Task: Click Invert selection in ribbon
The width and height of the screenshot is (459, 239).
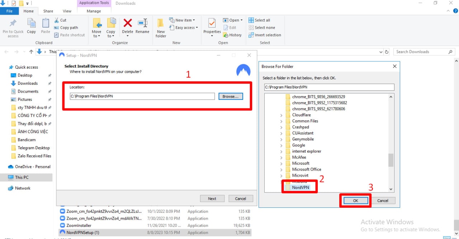Action: 265,35
